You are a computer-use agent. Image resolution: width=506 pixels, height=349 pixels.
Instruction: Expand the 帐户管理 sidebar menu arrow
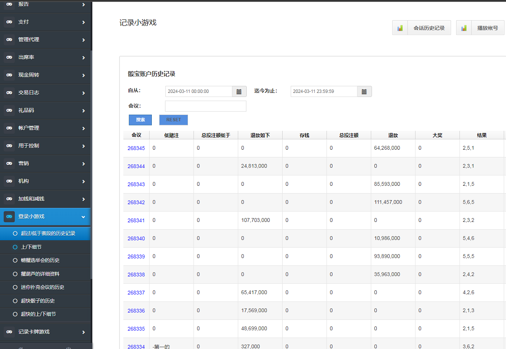tap(83, 128)
